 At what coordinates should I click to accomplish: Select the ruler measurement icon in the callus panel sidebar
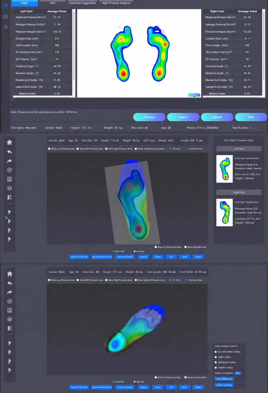(9, 328)
